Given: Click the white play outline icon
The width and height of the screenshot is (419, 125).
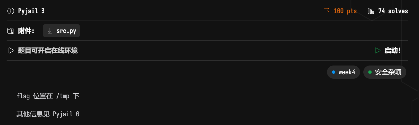Looking at the screenshot, I should pyautogui.click(x=11, y=50).
